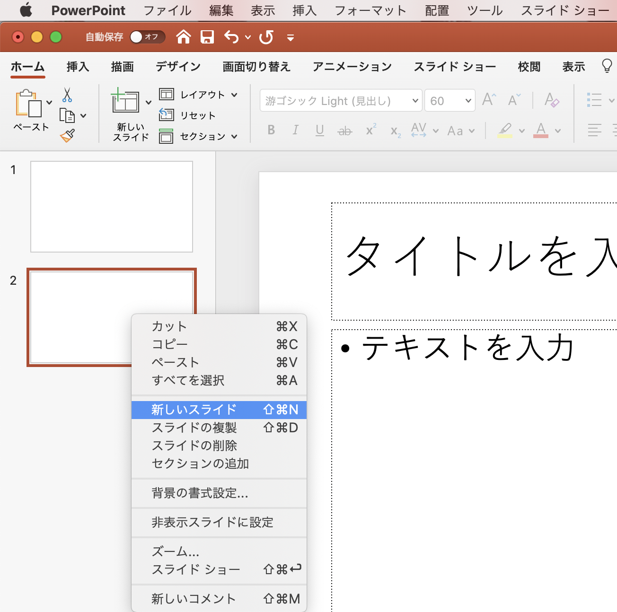This screenshot has height=612, width=617.
Task: Click the Home icon in title bar
Action: click(x=184, y=36)
